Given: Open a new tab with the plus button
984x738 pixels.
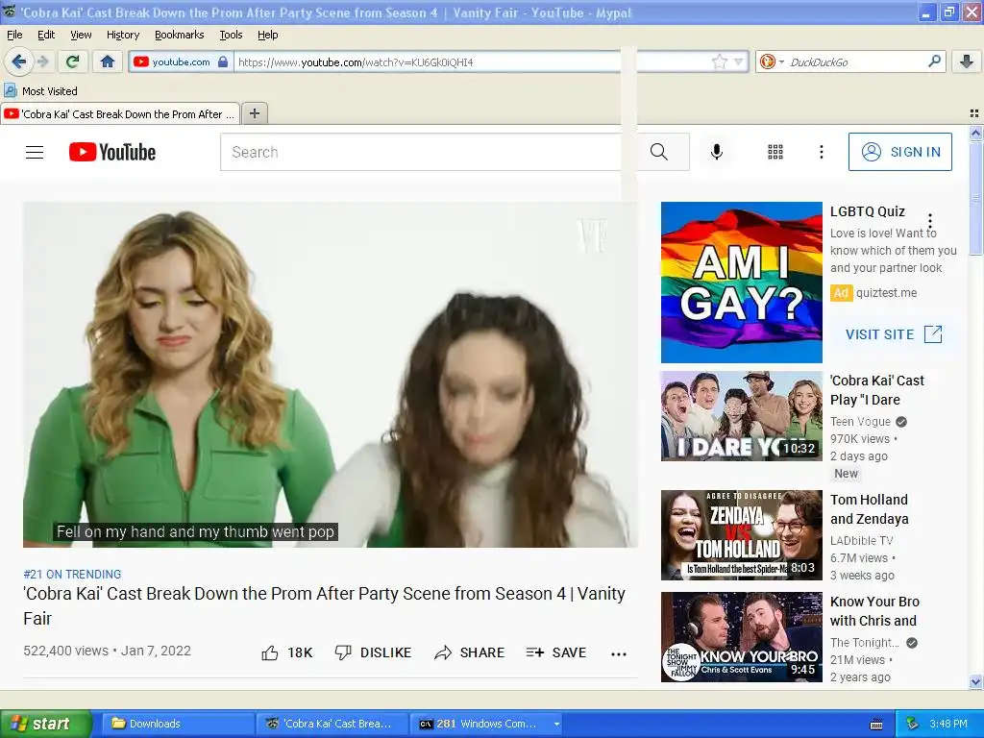Looking at the screenshot, I should tap(254, 113).
